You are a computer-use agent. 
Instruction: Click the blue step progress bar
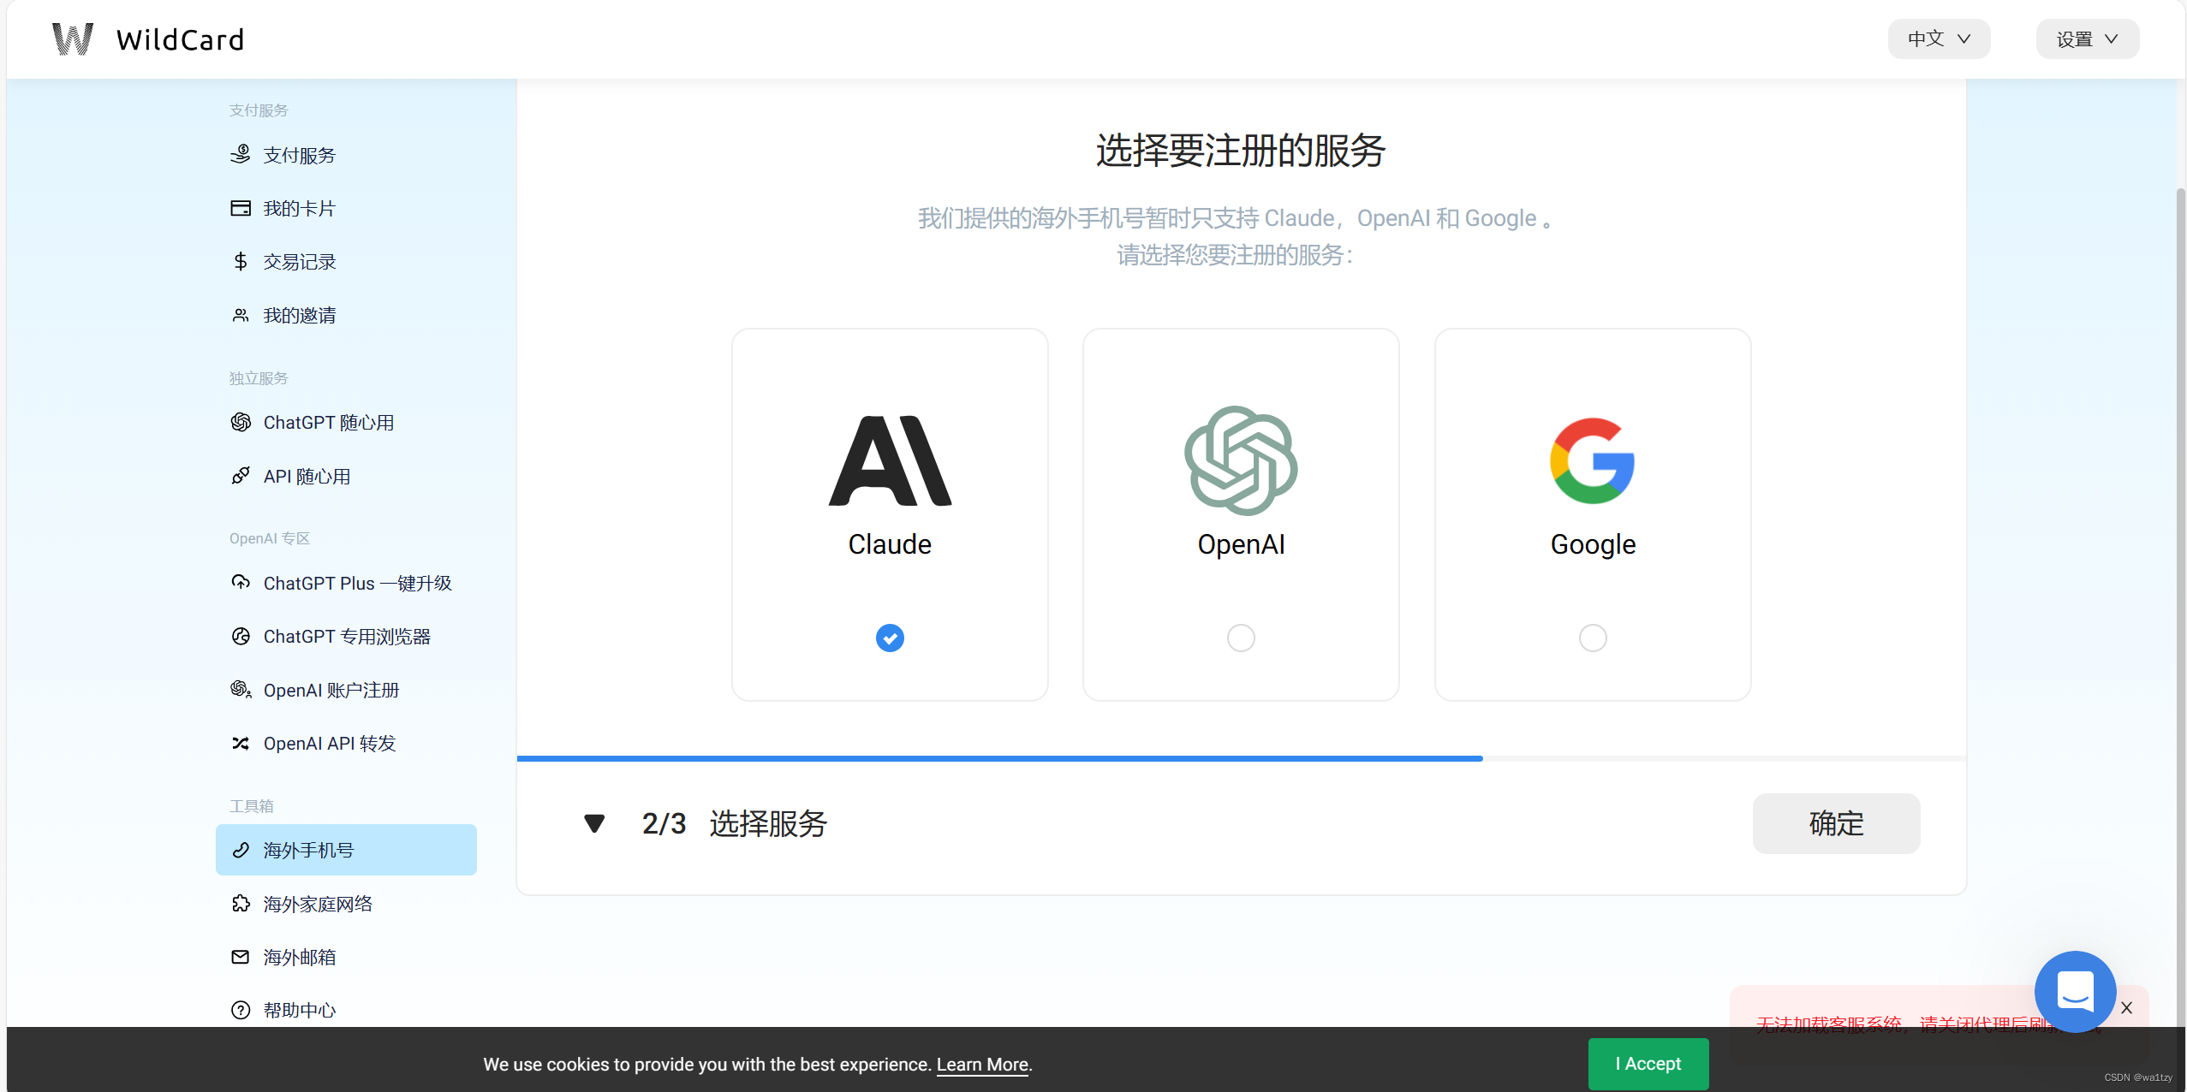[x=999, y=758]
